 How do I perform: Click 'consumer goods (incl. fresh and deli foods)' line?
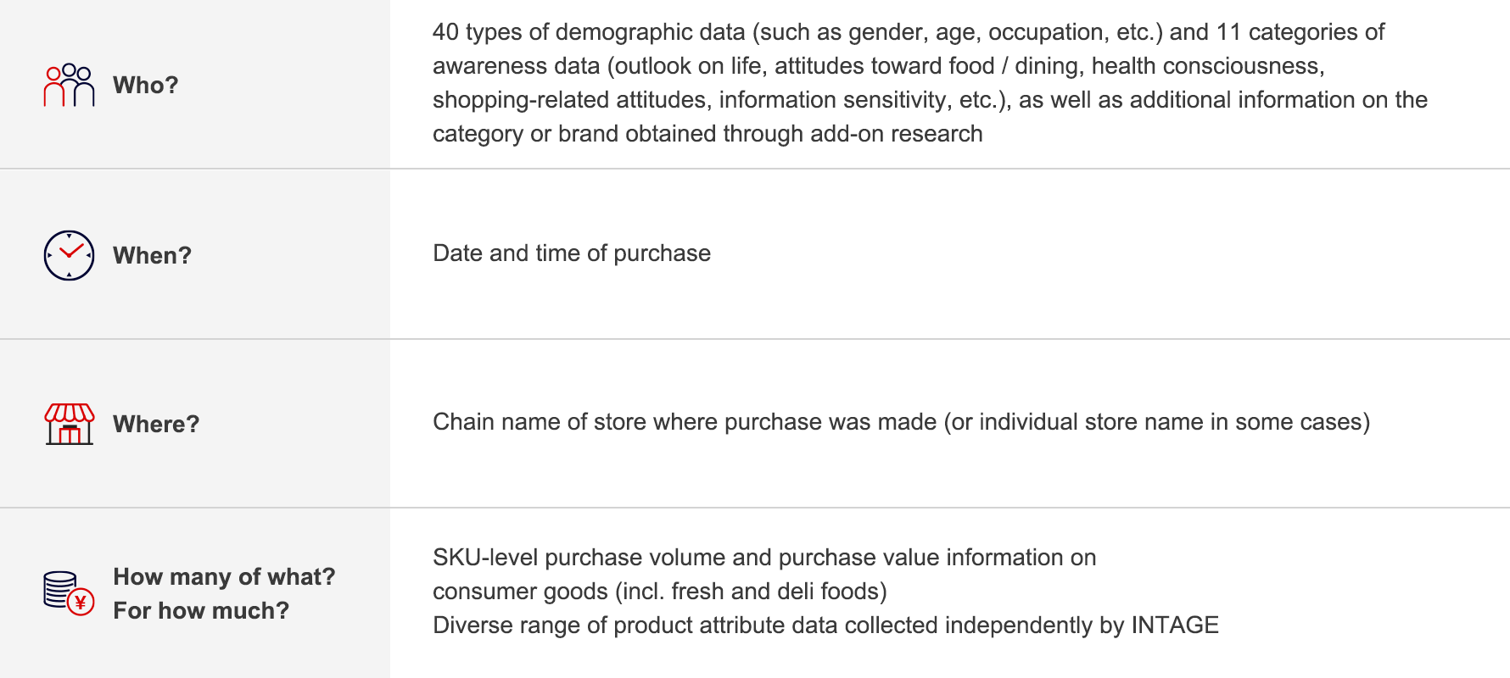click(x=660, y=592)
